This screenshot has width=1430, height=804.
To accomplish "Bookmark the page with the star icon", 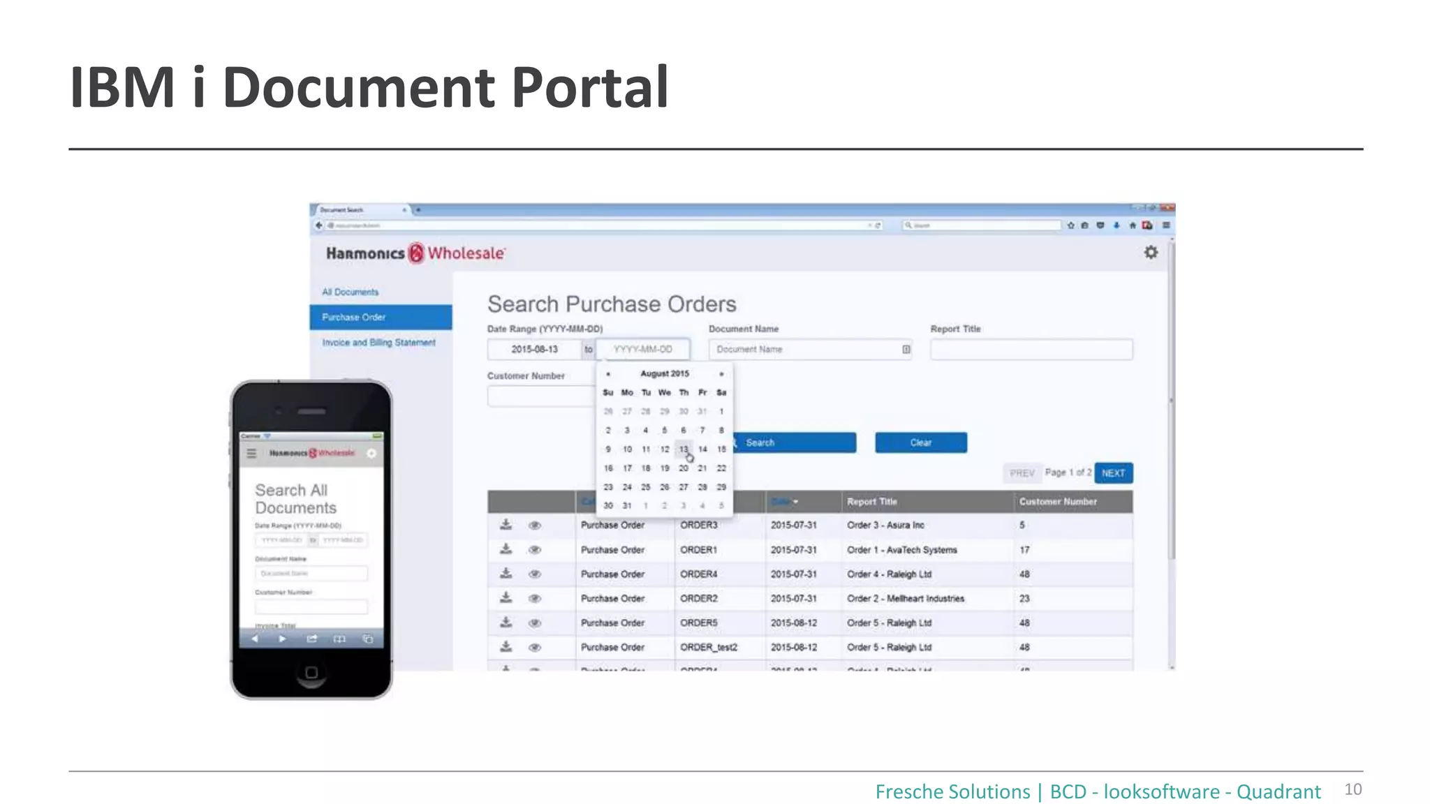I will (1070, 225).
